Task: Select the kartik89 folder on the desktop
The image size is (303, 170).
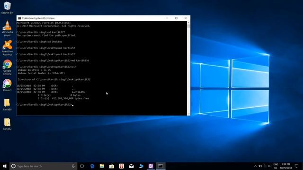Action: 8,105
